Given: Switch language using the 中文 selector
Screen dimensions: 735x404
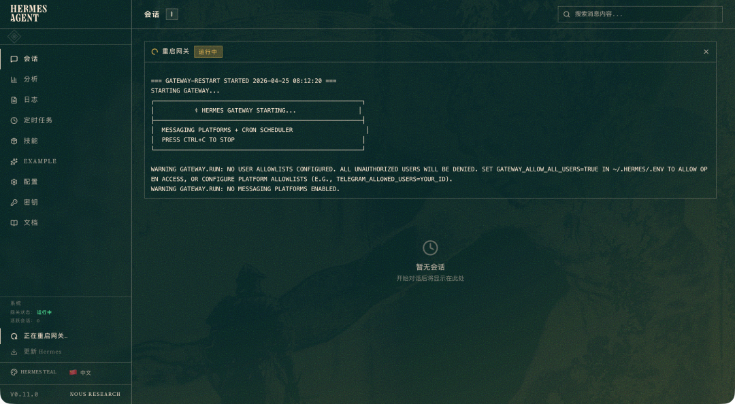Looking at the screenshot, I should pos(80,373).
